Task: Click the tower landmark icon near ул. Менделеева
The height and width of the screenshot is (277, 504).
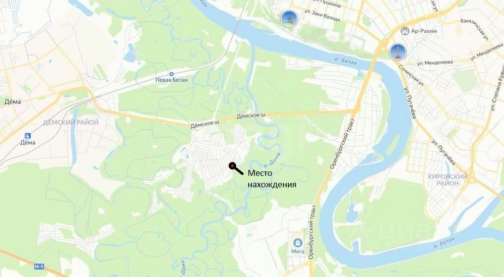Action: (x=398, y=52)
